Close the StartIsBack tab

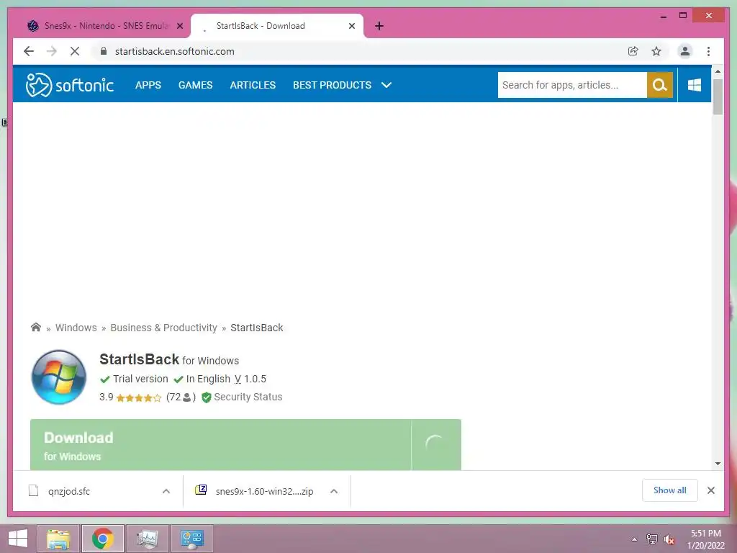pyautogui.click(x=351, y=26)
